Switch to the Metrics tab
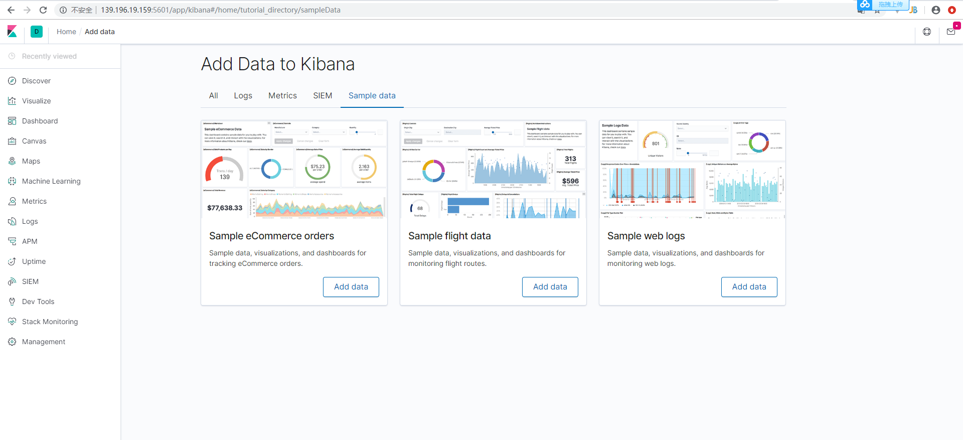 [x=283, y=96]
